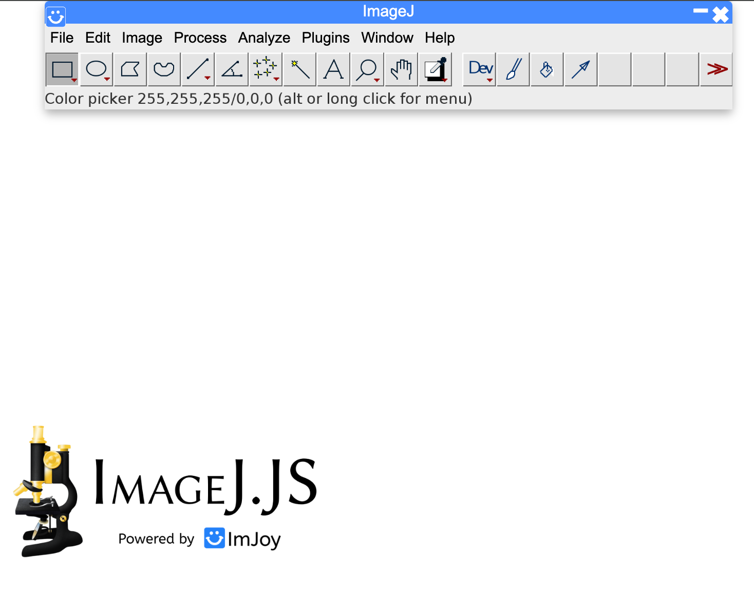This screenshot has height=593, width=754.
Task: Open the Analyze menu
Action: coord(264,38)
